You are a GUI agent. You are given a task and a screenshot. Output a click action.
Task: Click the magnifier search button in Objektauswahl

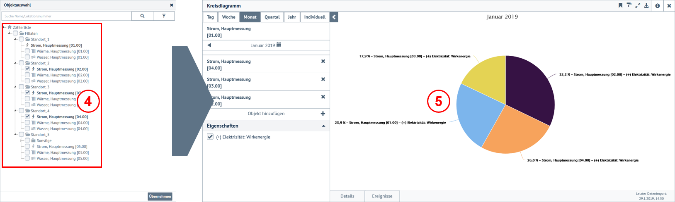click(142, 16)
